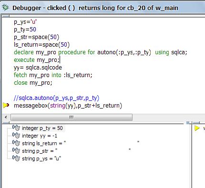The height and width of the screenshot is (188, 205).
Task: Click the variables pane grip handle at top-left
Action: [x=6, y=123]
